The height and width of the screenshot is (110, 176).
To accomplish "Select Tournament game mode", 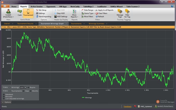I will pyautogui.click(x=28, y=13).
